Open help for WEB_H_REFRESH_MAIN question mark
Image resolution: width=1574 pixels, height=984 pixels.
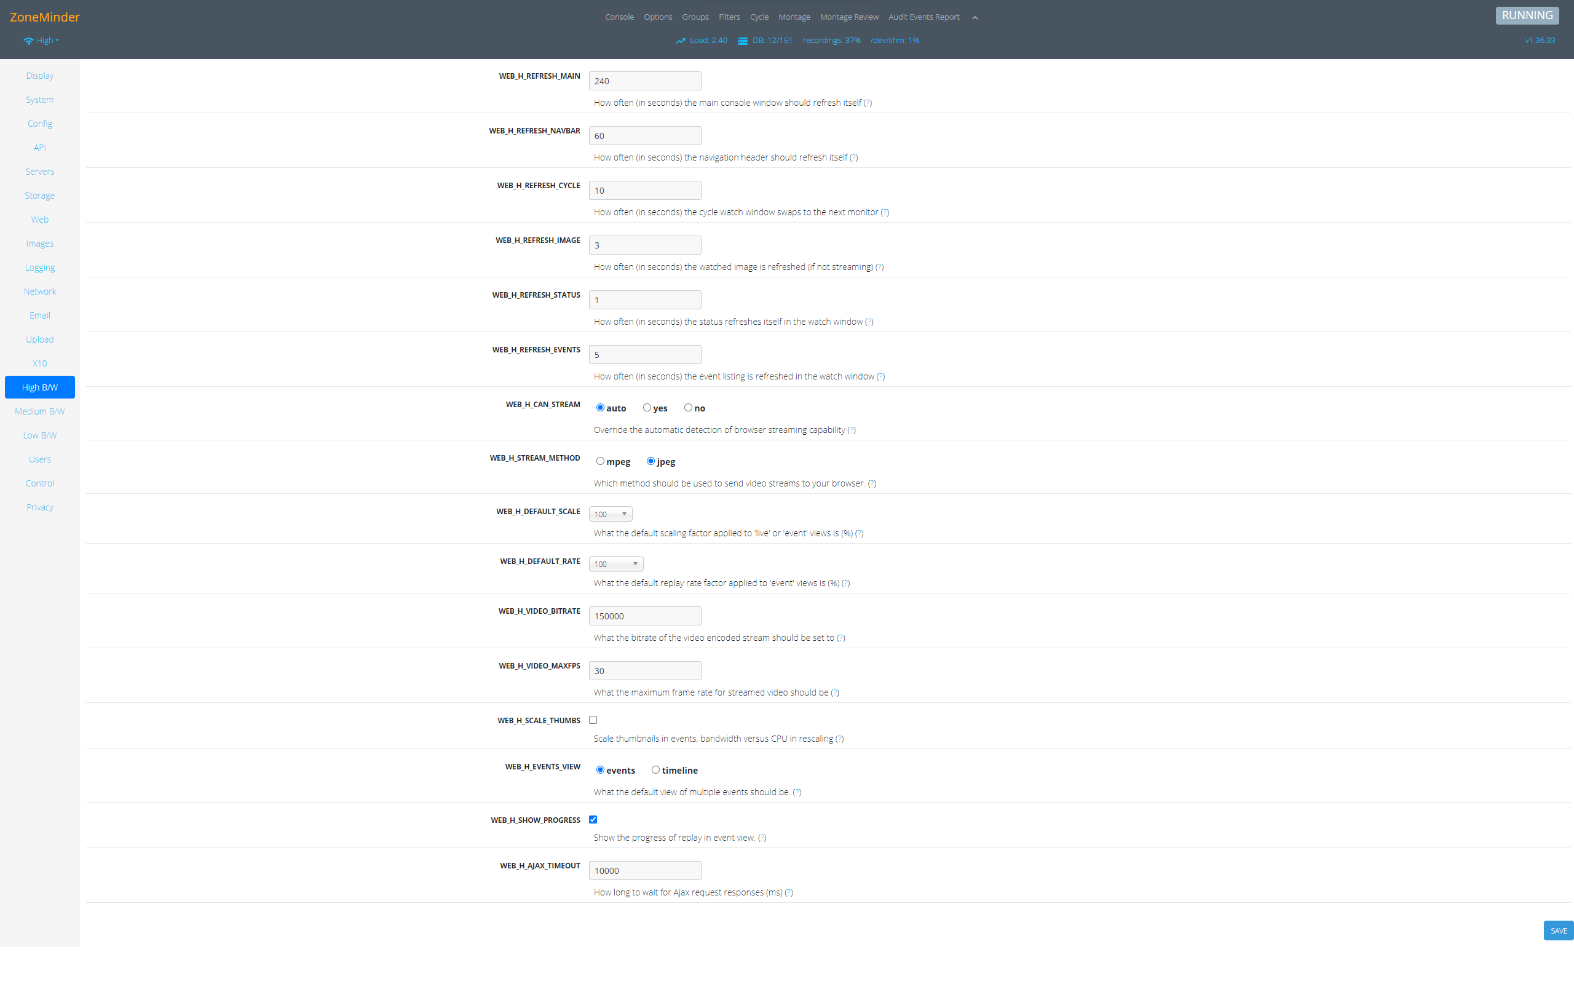867,103
